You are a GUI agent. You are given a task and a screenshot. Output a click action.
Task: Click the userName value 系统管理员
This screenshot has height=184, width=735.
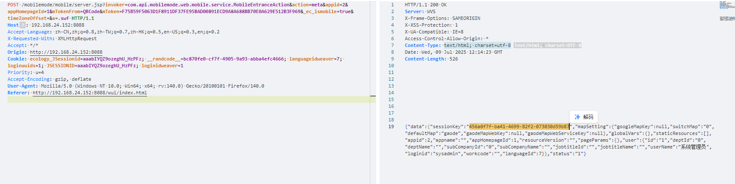tap(693, 147)
